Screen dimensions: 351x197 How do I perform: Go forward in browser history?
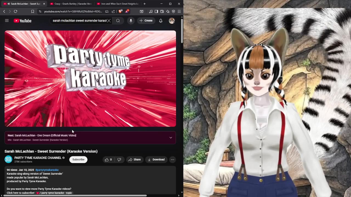[10, 11]
